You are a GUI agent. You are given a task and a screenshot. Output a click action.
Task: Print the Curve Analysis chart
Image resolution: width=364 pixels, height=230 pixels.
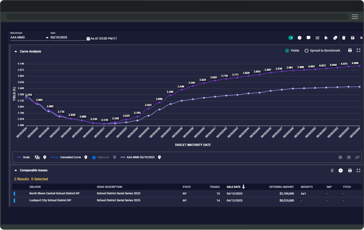point(350,50)
